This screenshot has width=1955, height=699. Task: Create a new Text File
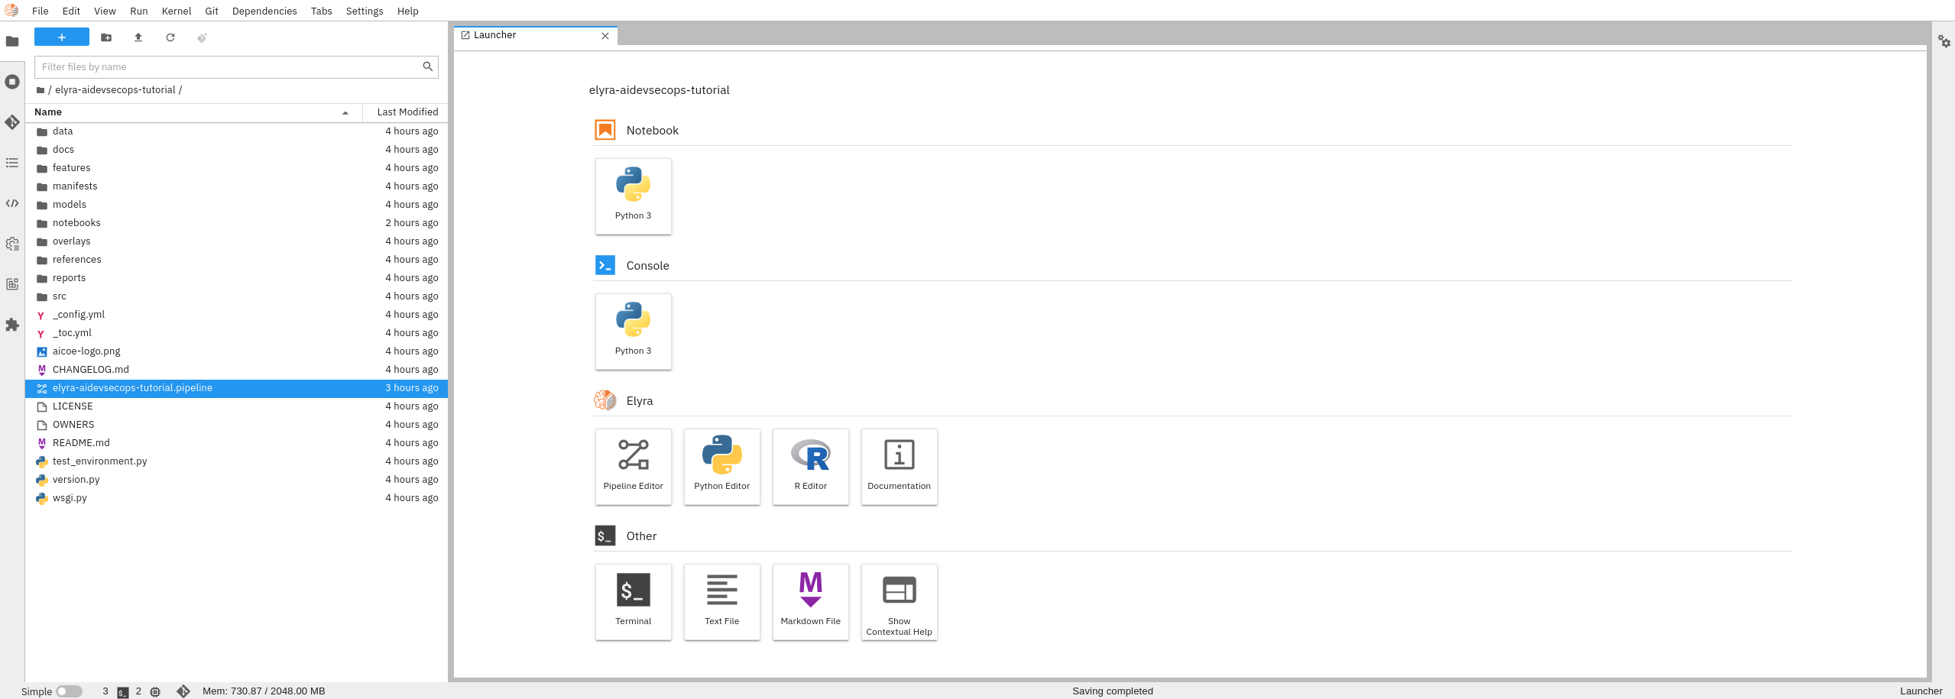722,602
